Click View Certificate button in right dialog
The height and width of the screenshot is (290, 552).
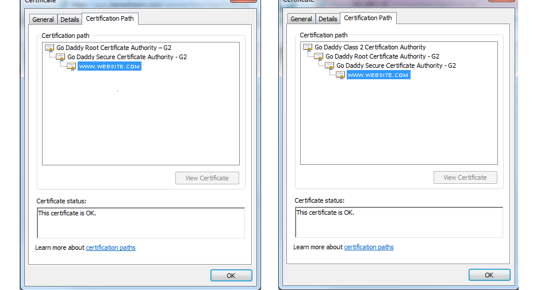465,177
